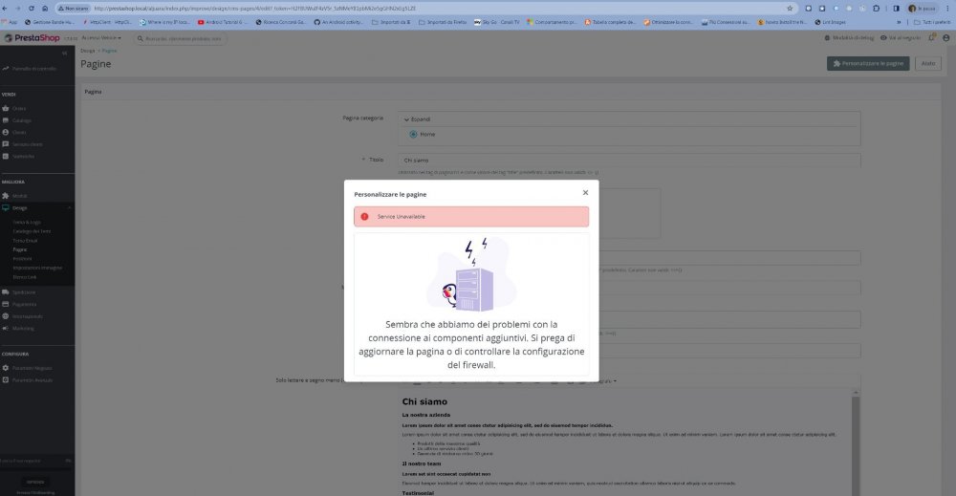Click the browser home button
This screenshot has height=496, width=956.
[45, 9]
